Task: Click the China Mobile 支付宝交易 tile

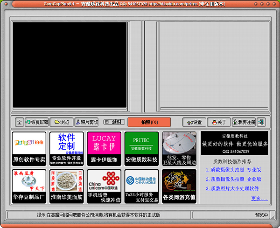Action: pyautogui.click(x=141, y=186)
